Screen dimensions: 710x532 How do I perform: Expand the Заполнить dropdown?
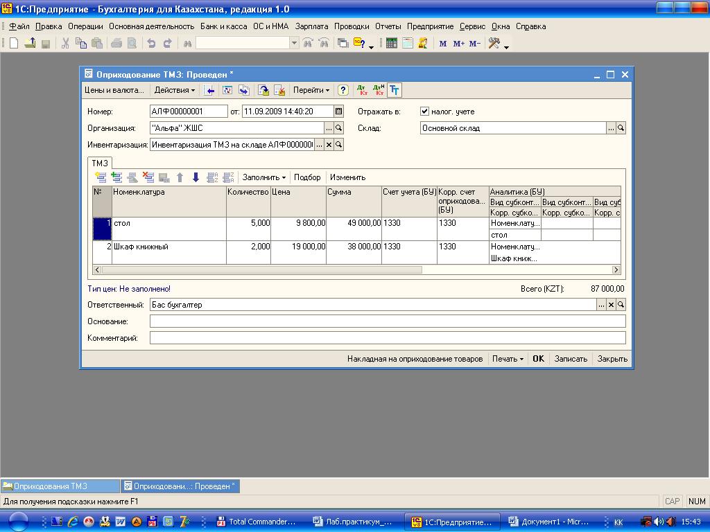(264, 177)
